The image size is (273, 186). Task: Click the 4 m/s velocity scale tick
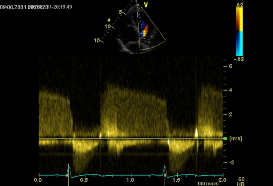click(x=230, y=90)
